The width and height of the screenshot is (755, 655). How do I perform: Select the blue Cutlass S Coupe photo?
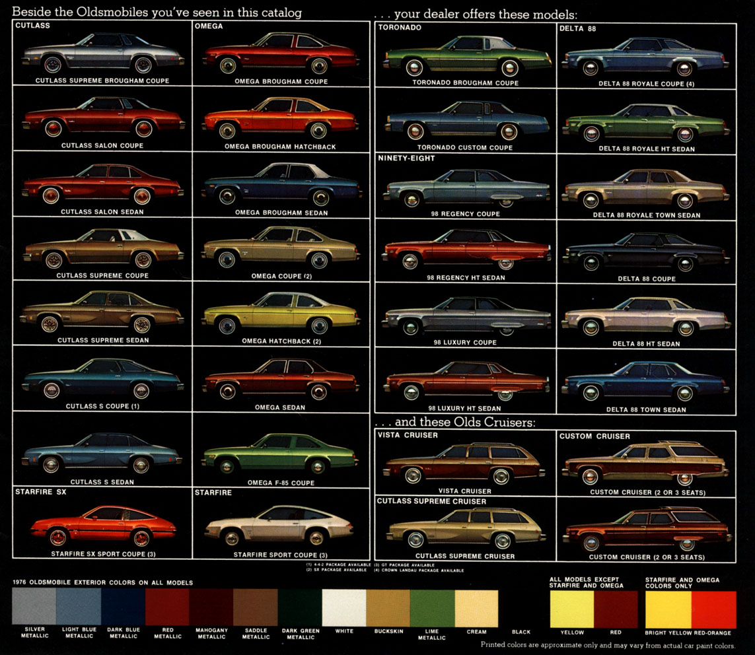click(x=102, y=378)
